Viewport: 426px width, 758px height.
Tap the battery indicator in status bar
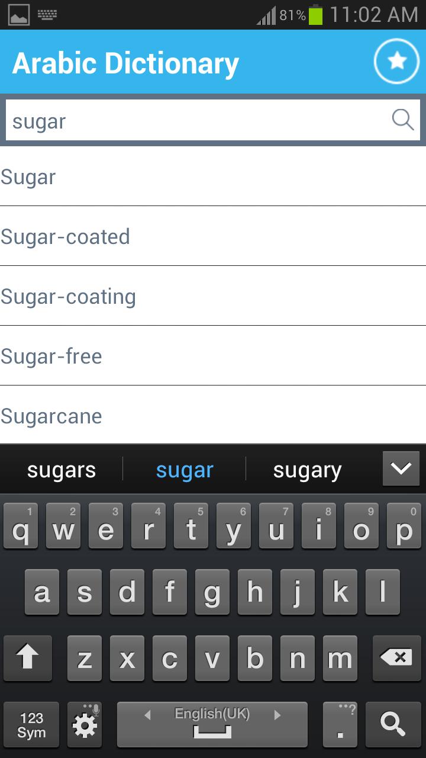point(315,15)
